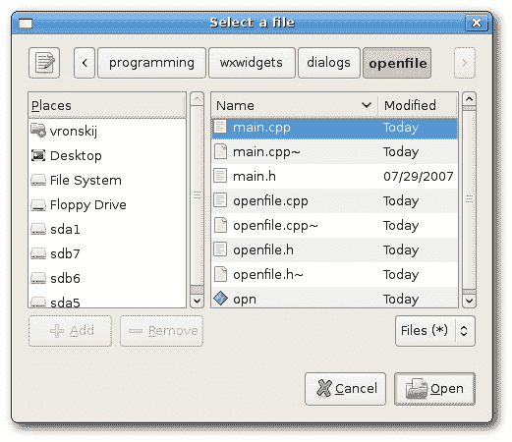Select Desktop in Places

tap(107, 155)
